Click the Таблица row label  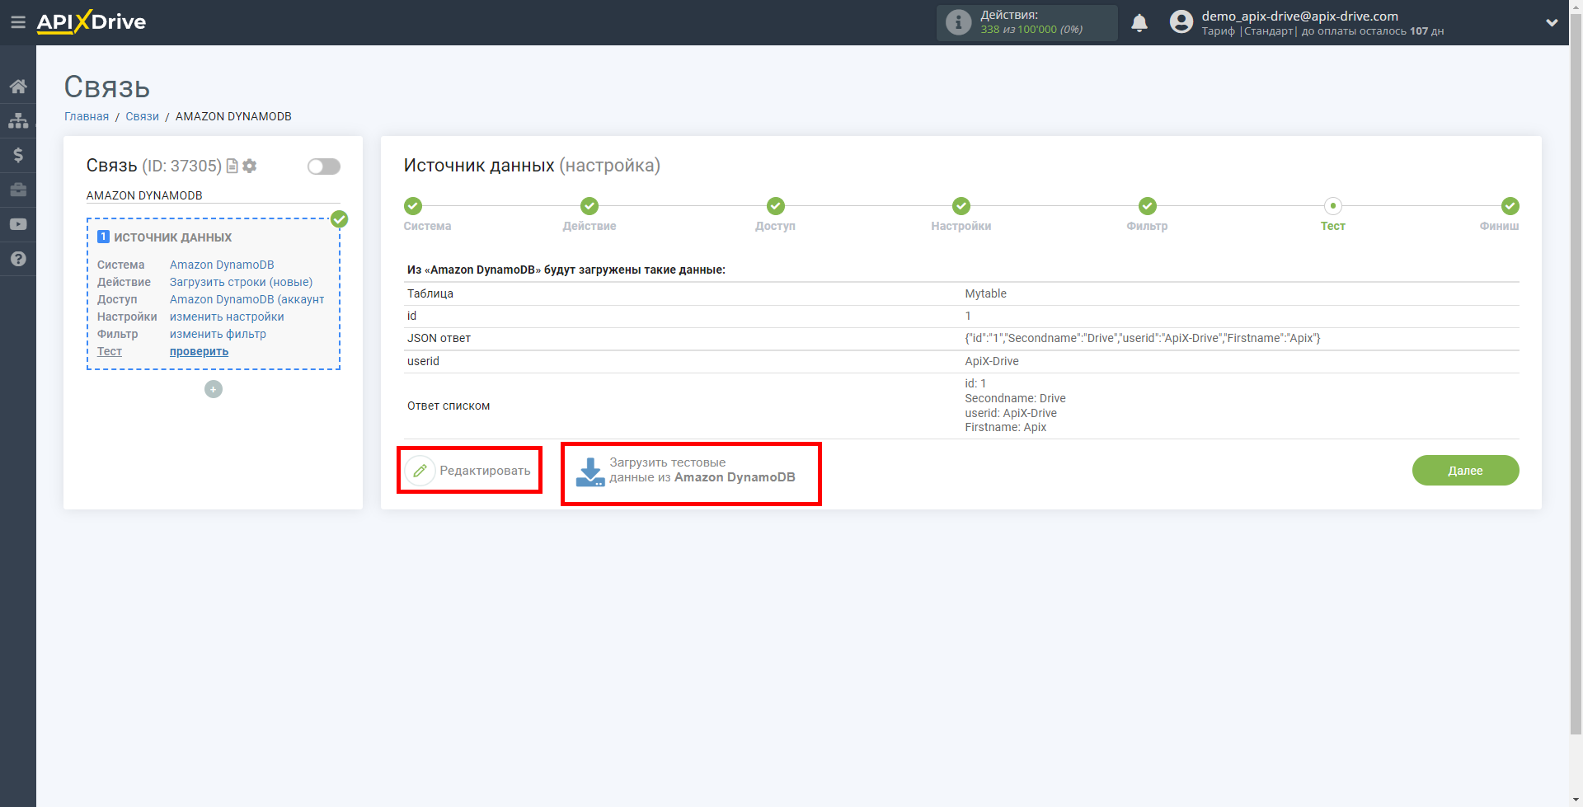430,293
